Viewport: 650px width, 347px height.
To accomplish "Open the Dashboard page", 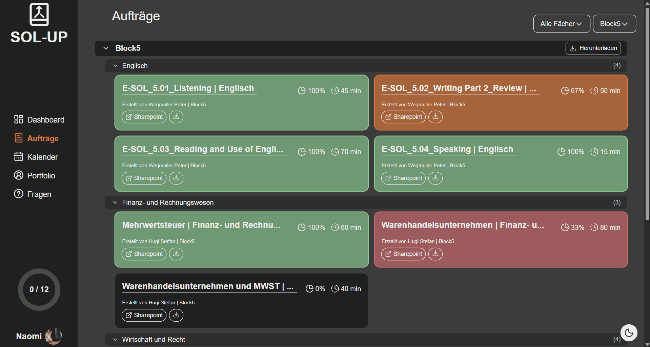I will click(39, 120).
